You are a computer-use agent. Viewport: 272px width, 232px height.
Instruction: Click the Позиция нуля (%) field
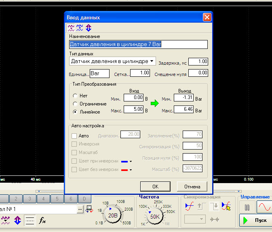pyautogui.click(x=192, y=157)
